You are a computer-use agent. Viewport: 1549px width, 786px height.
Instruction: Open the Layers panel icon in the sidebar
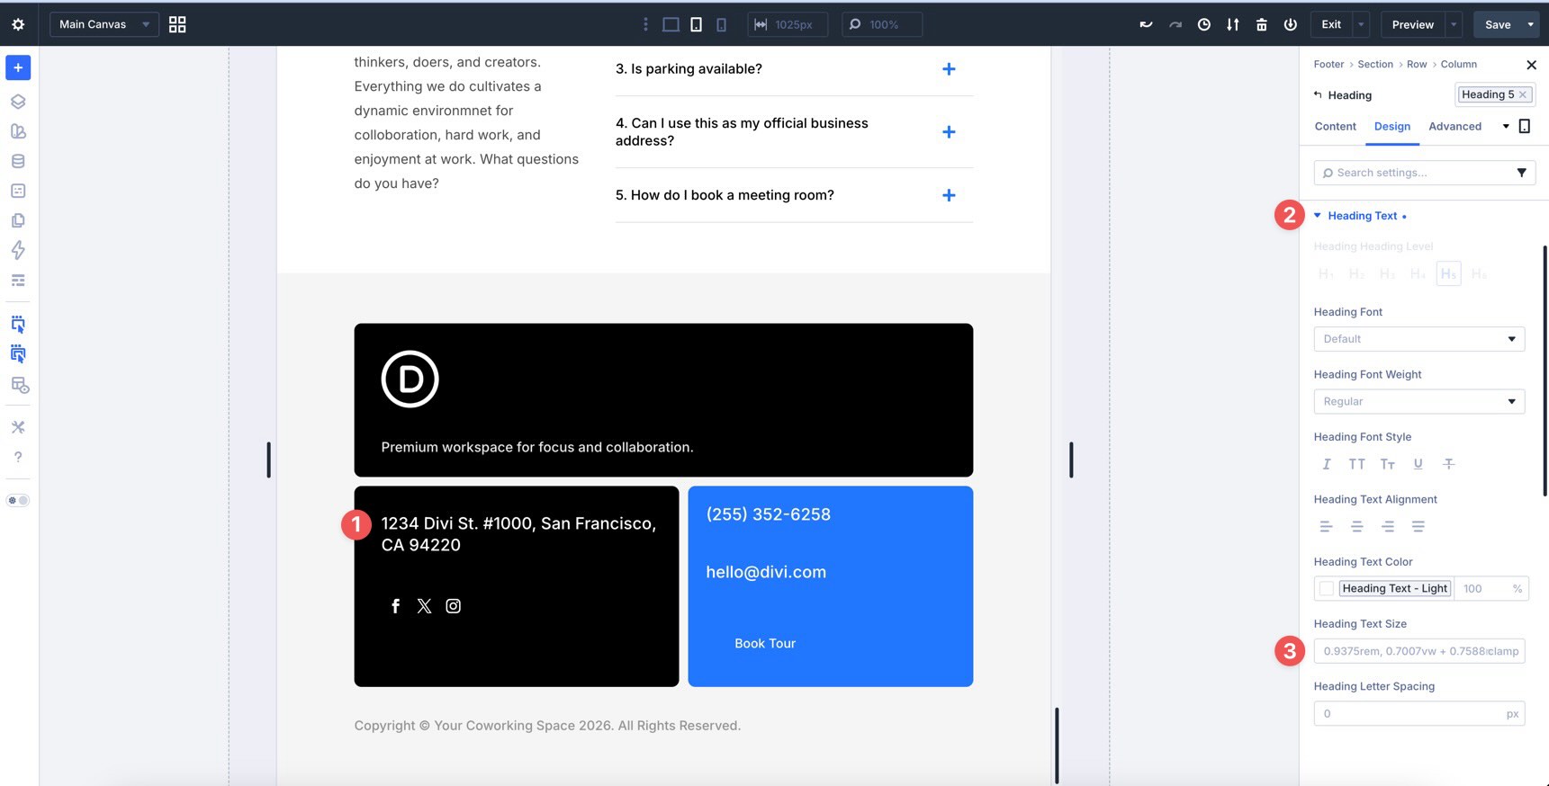click(18, 102)
